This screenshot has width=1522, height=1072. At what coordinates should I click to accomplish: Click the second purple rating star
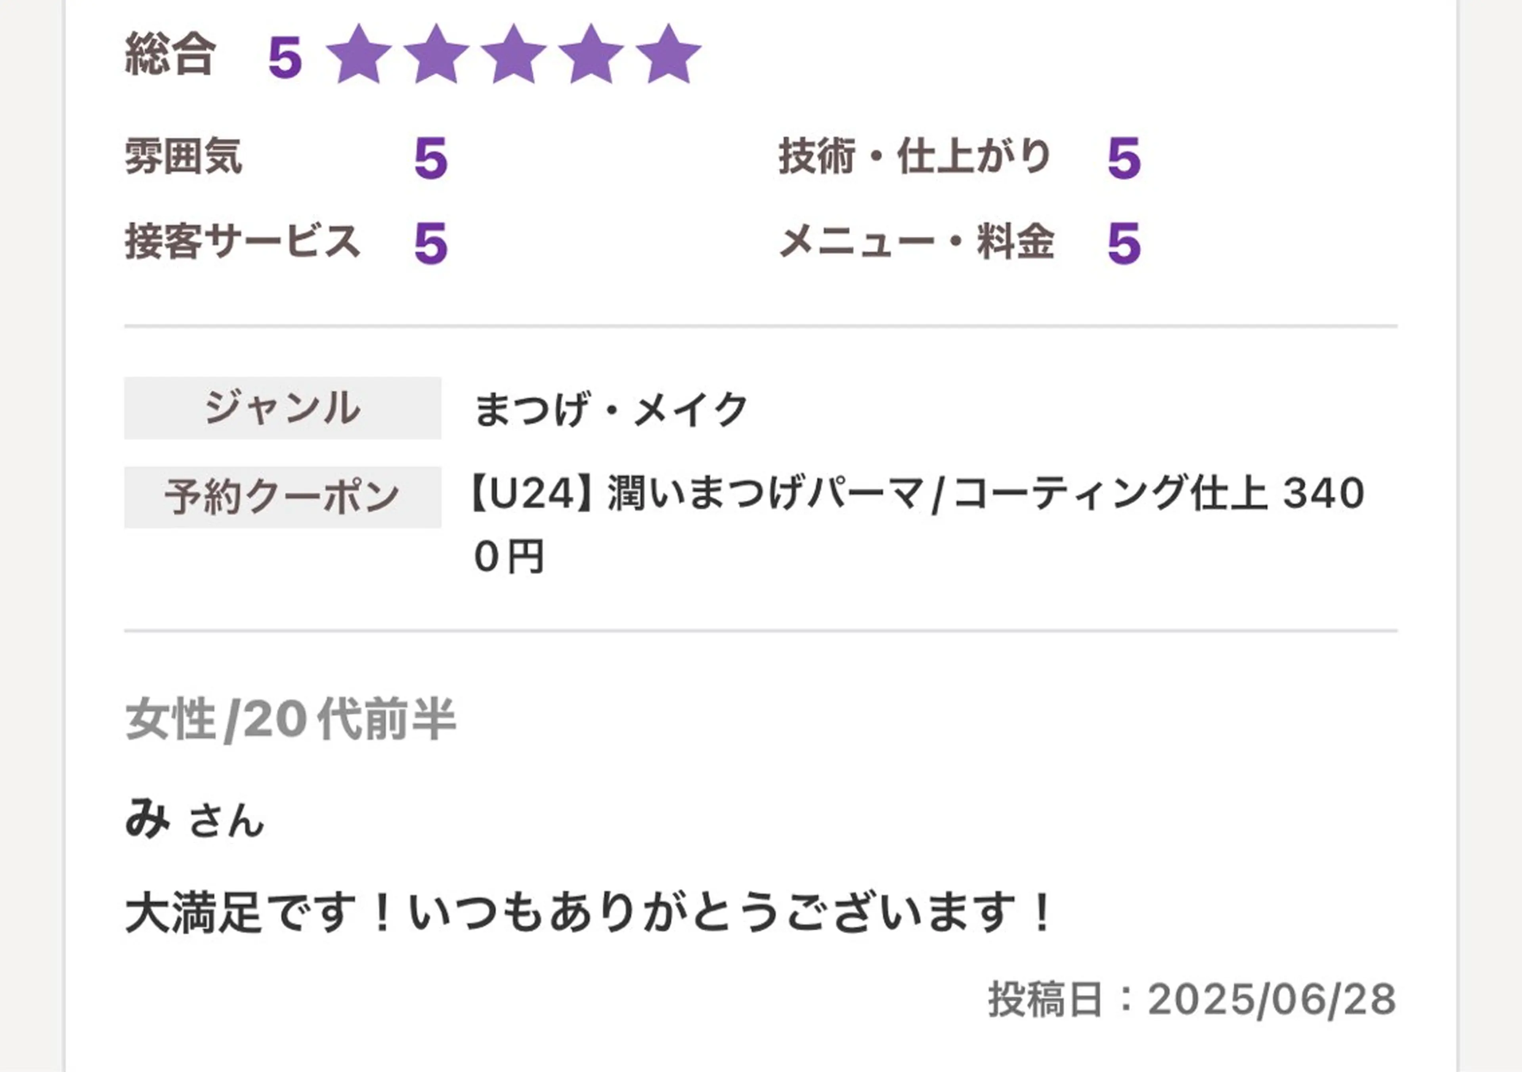pos(436,55)
